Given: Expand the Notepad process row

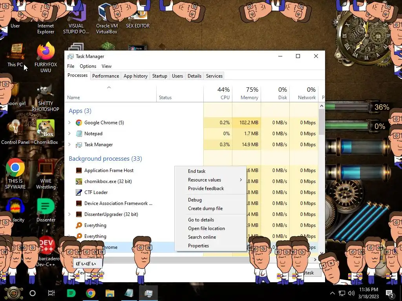Looking at the screenshot, I should (x=69, y=134).
